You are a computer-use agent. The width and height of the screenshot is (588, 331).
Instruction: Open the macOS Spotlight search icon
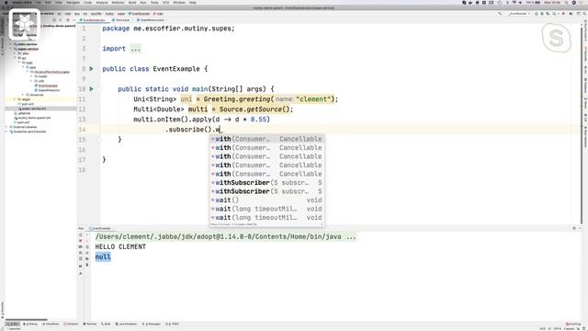pos(567,3)
